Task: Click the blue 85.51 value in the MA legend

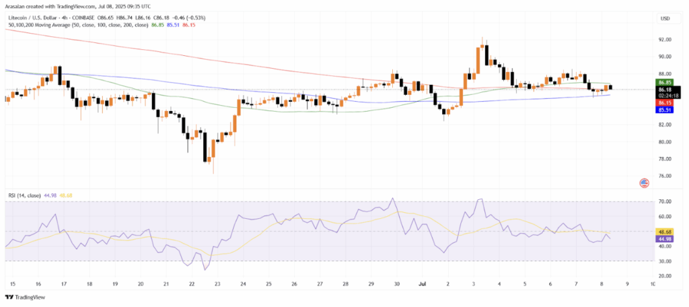Action: coord(173,25)
